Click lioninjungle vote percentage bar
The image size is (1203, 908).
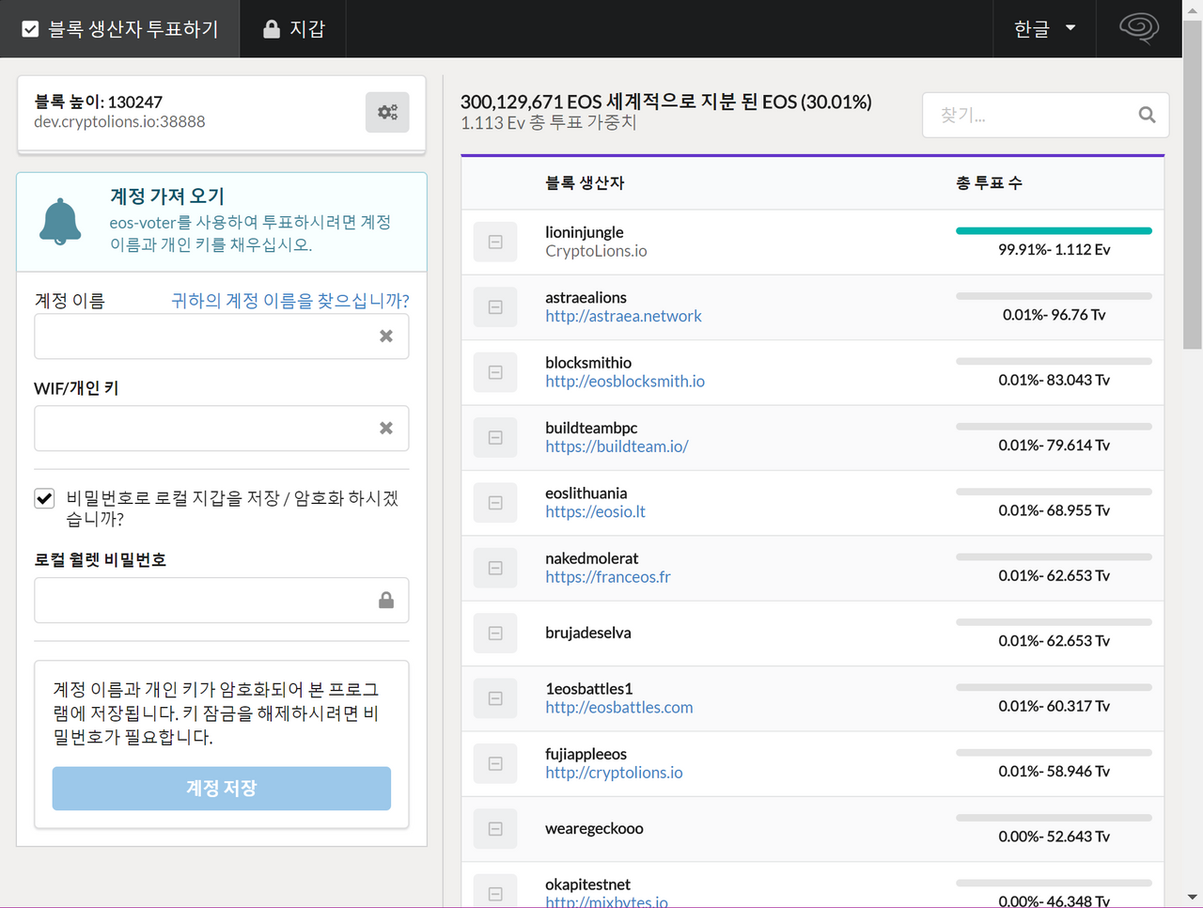(1053, 231)
